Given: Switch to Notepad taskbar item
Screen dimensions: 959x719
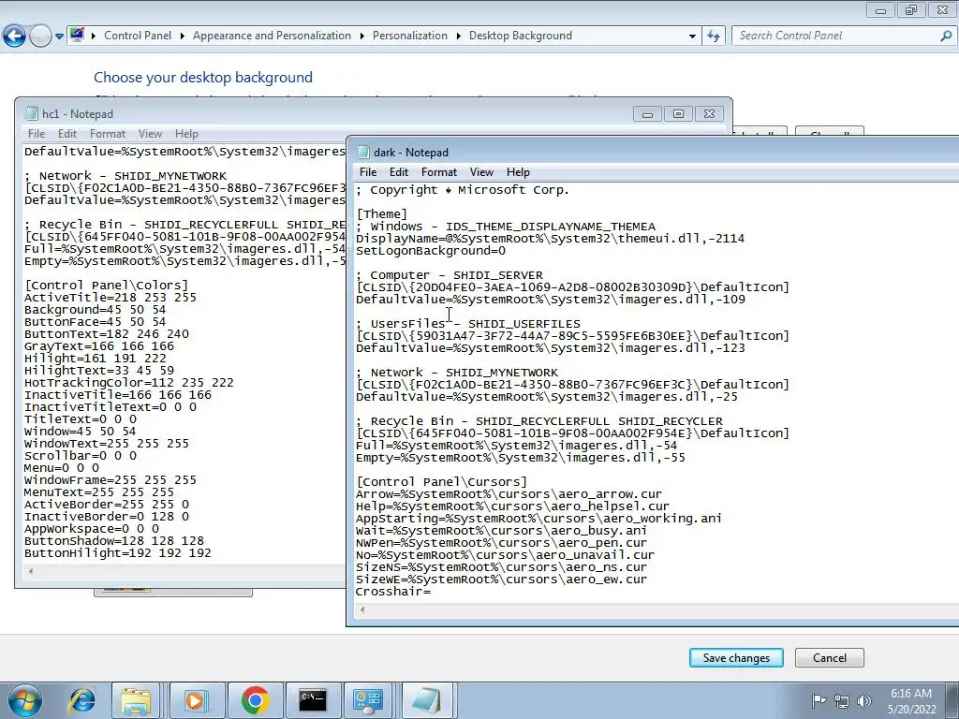Looking at the screenshot, I should point(427,700).
